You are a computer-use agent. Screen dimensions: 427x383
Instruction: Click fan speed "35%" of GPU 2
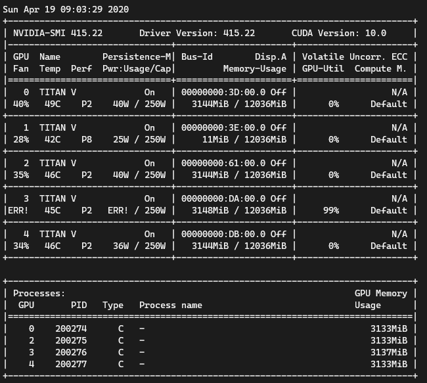[x=21, y=175]
